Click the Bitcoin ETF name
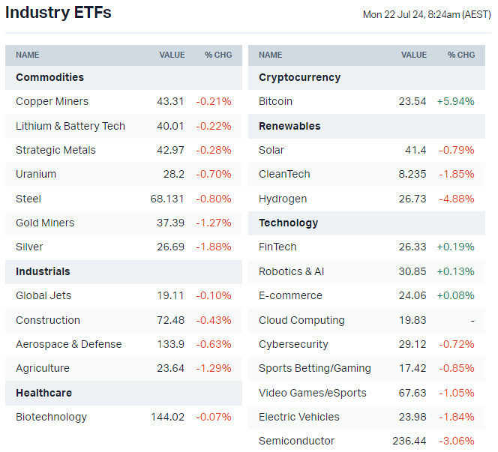Viewport: 498px width, 452px height. (x=275, y=101)
